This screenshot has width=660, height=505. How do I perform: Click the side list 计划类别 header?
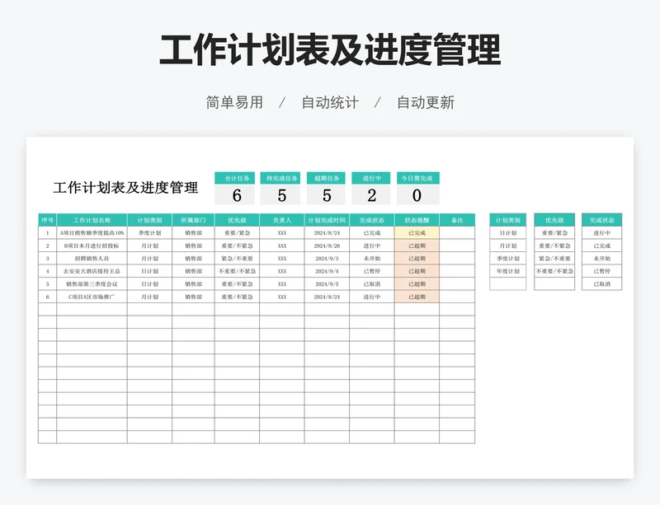tap(507, 220)
